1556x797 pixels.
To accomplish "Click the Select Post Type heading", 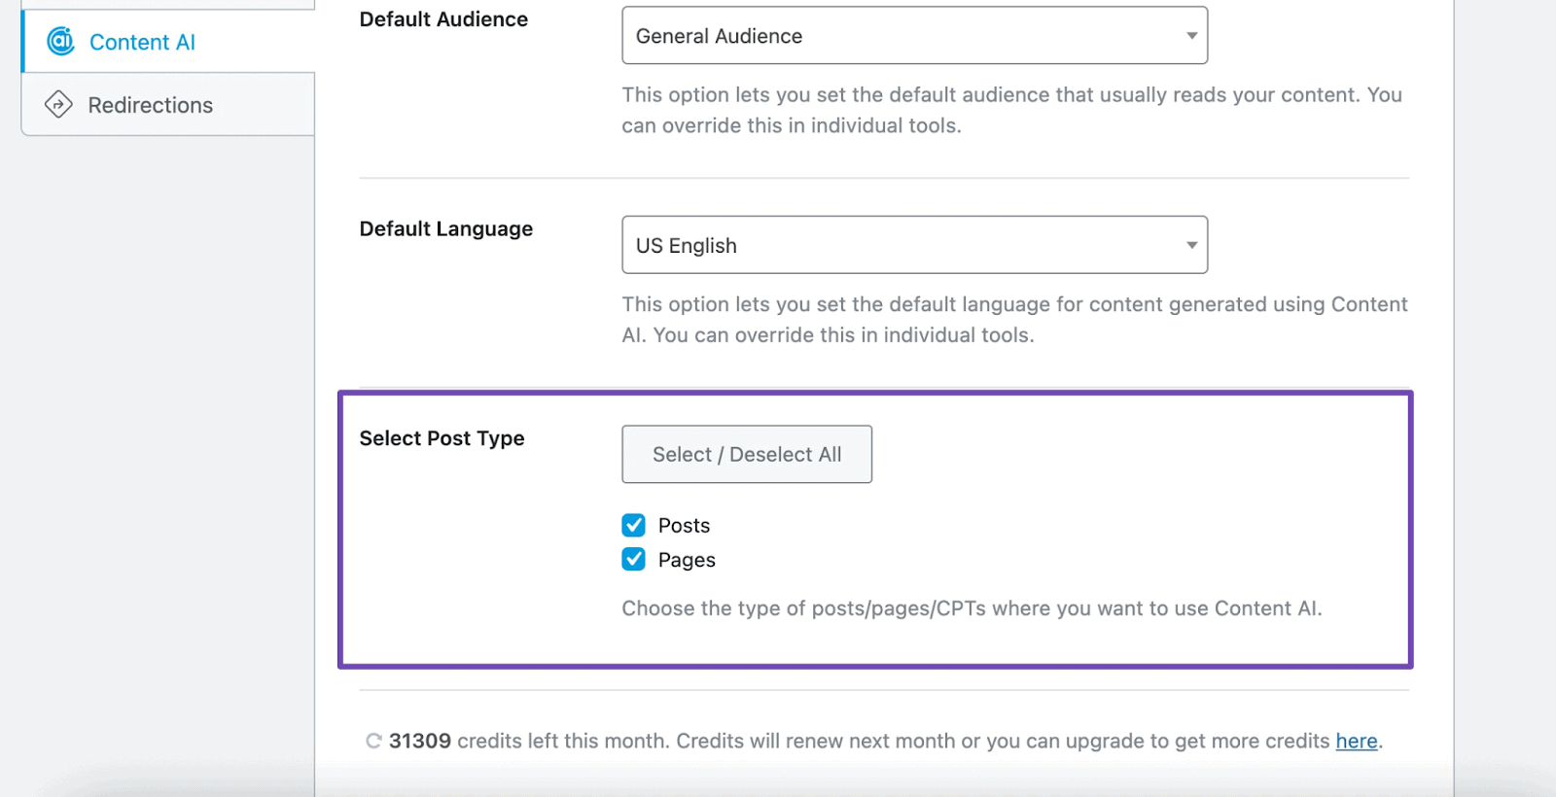I will (442, 438).
